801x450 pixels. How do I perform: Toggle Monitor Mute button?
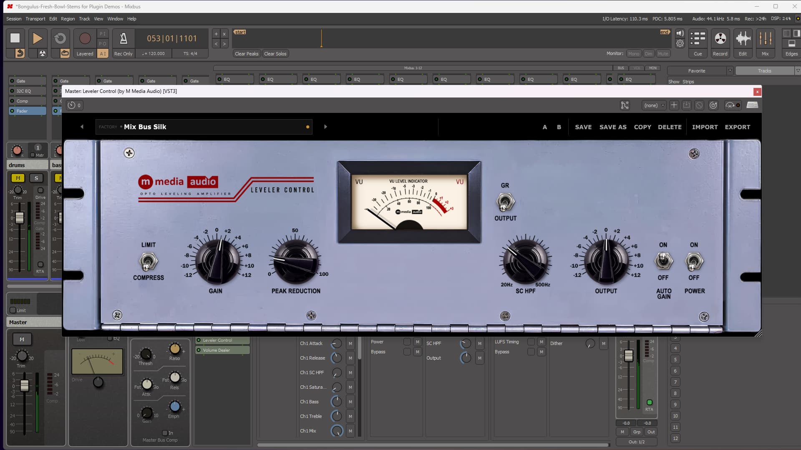(x=663, y=53)
